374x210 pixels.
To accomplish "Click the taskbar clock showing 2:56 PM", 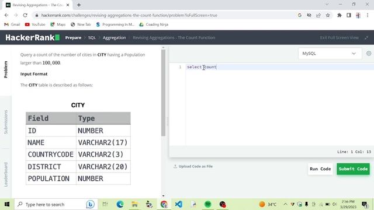I will pos(348,204).
